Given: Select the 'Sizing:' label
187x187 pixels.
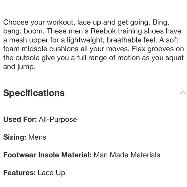Looking at the screenshot, I should click(x=15, y=137).
